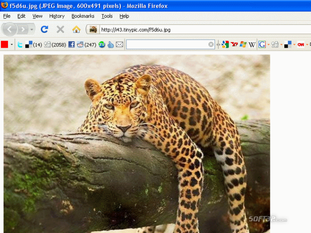Stop loading with the X icon

[x=60, y=29]
